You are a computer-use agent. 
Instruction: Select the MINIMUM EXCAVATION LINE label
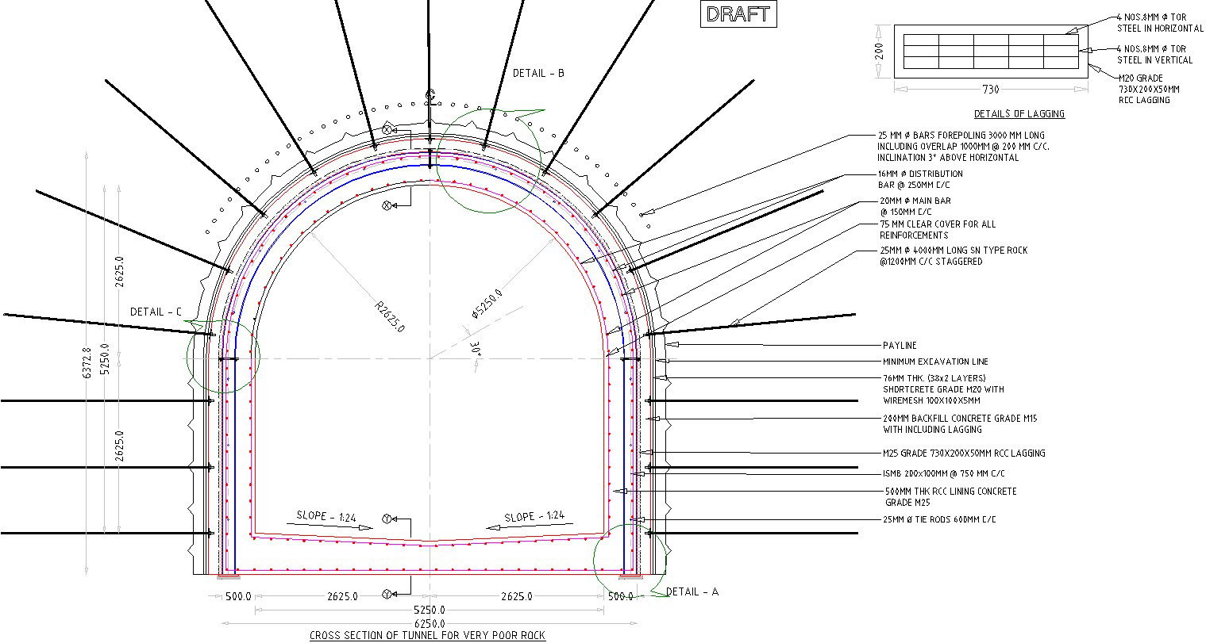[x=935, y=362]
